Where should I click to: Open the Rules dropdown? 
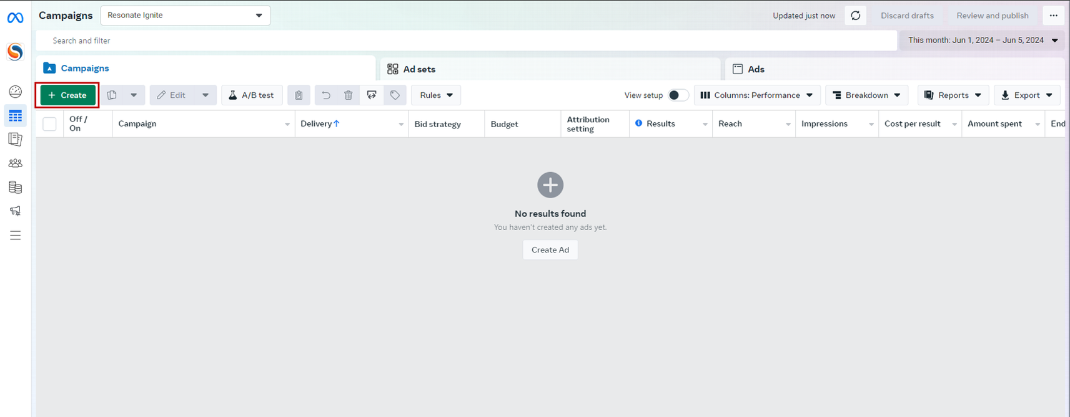click(x=436, y=95)
